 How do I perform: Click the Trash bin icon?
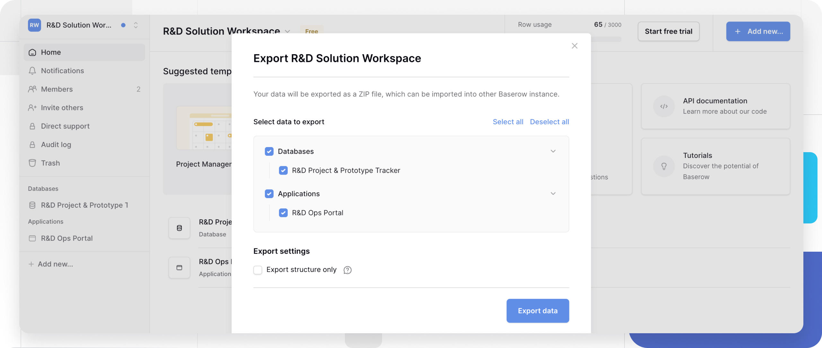(32, 163)
